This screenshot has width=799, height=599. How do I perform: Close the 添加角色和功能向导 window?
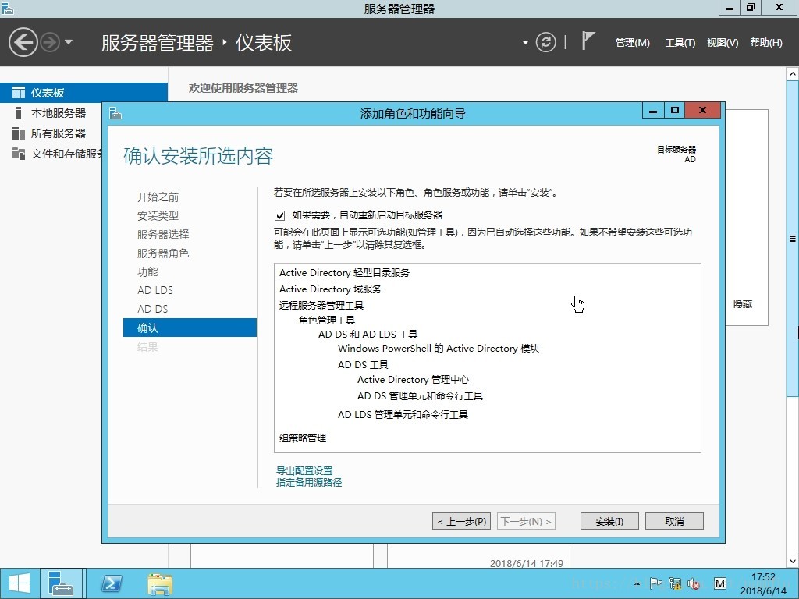(x=703, y=110)
